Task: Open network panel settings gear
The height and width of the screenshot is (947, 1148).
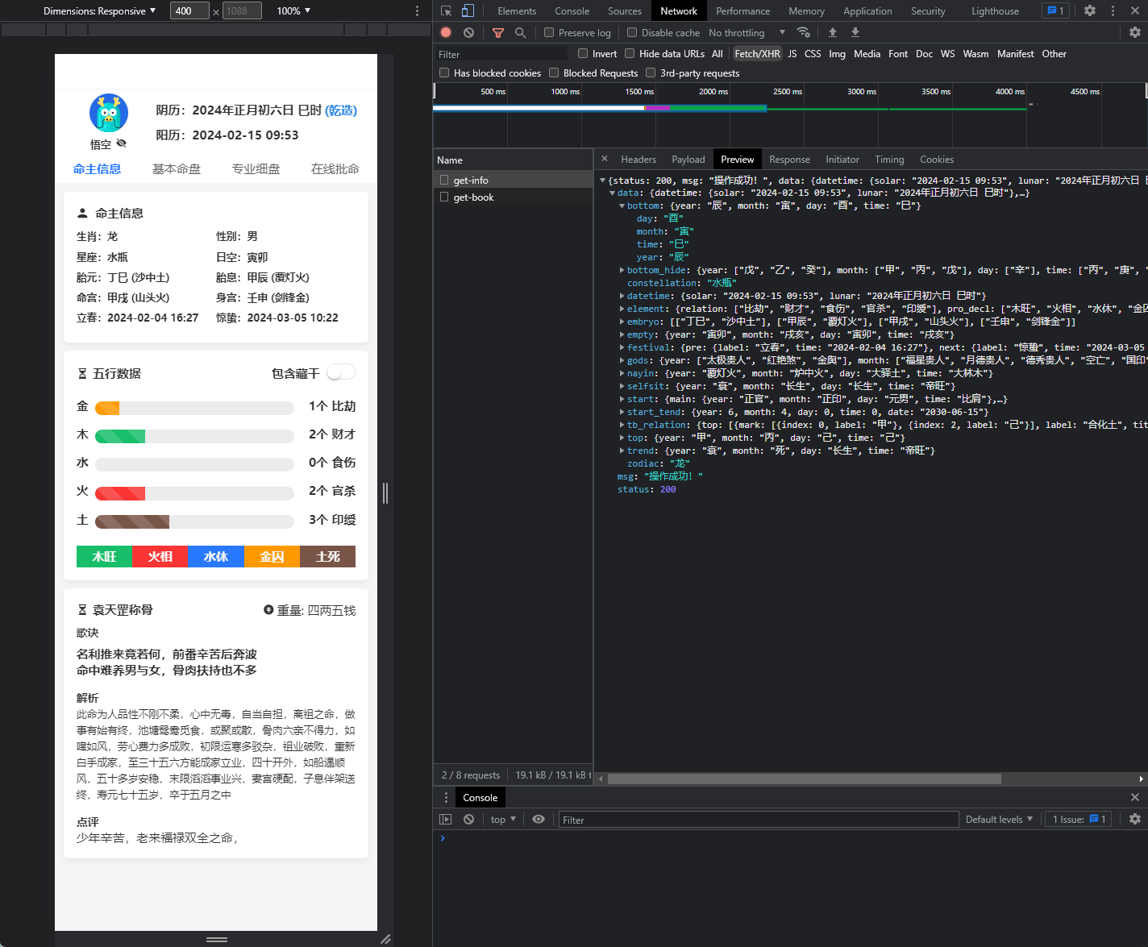Action: tap(1135, 32)
